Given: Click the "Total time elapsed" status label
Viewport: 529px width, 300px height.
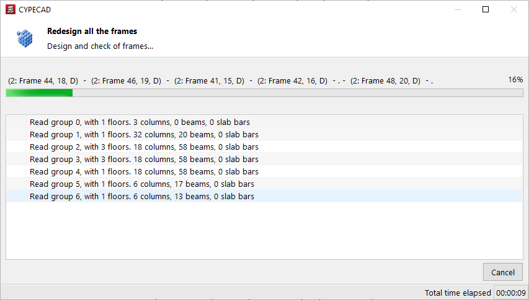Looking at the screenshot, I should pyautogui.click(x=458, y=293).
